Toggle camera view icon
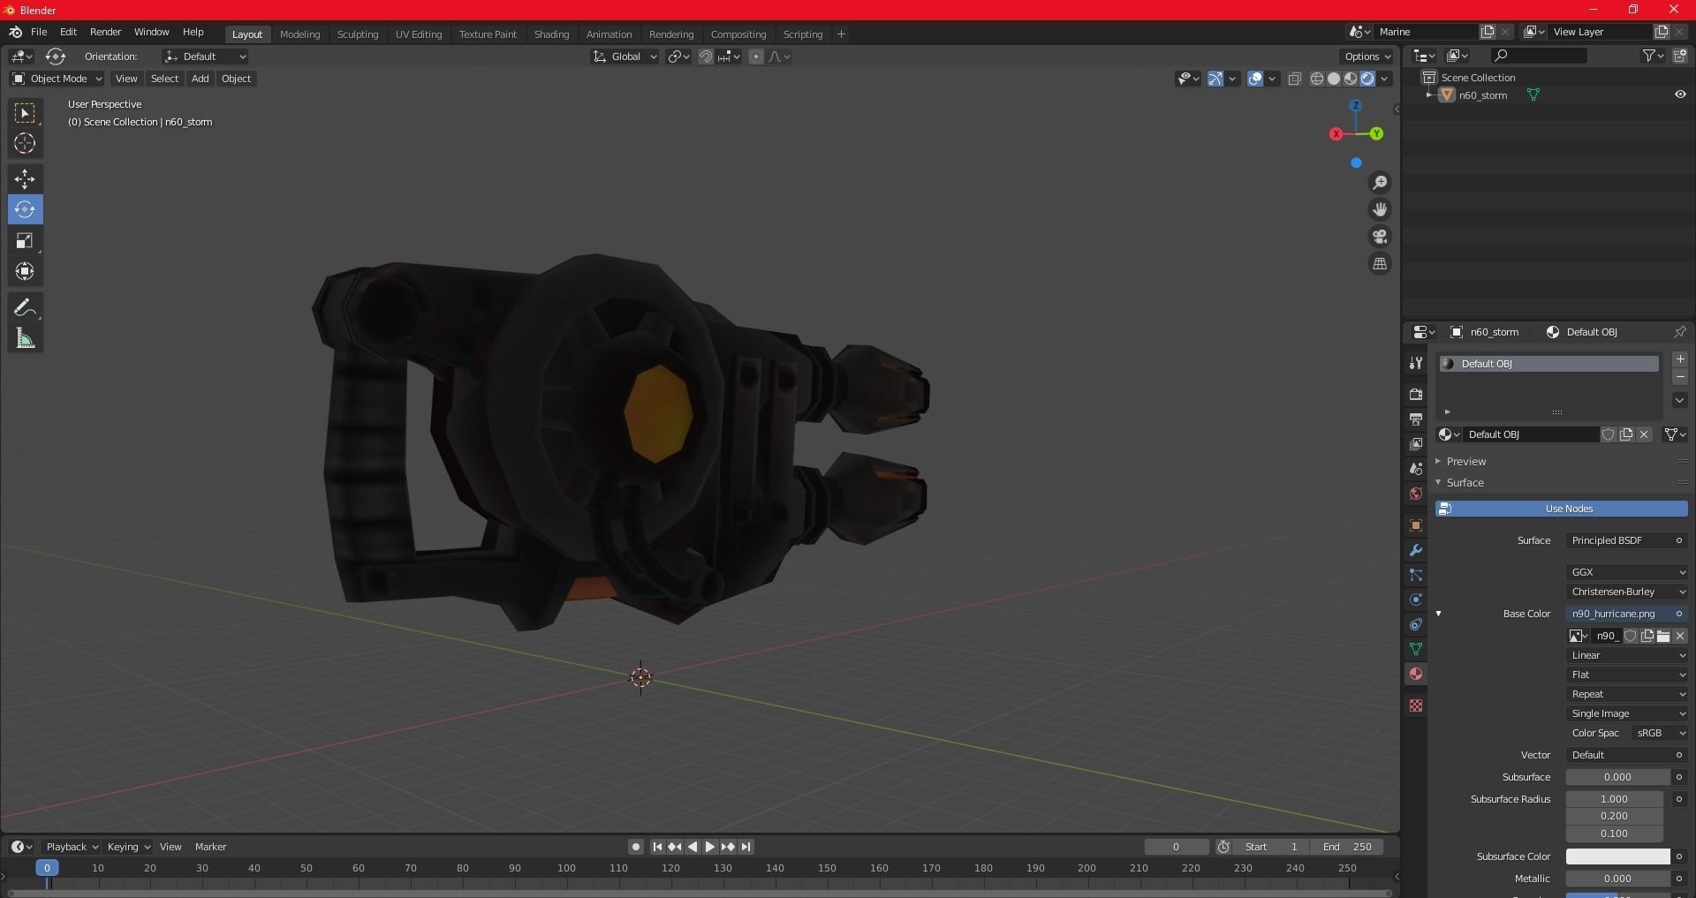Image resolution: width=1696 pixels, height=898 pixels. coord(1380,237)
